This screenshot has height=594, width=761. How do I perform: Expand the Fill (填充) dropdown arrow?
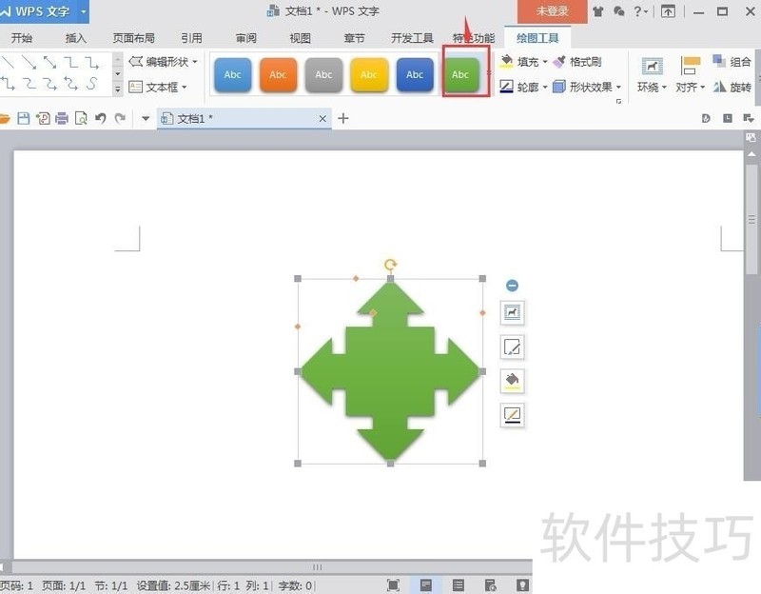pos(544,62)
